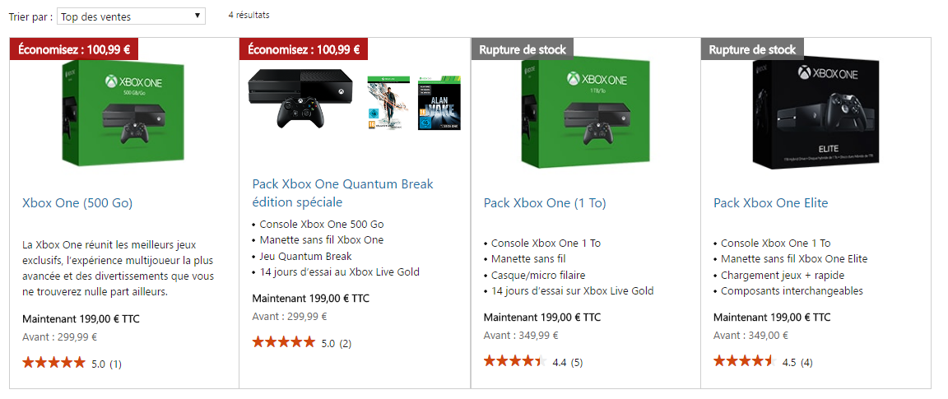This screenshot has width=948, height=399.
Task: Click the 5.0 star rating with 2 reviews
Action: click(x=284, y=342)
